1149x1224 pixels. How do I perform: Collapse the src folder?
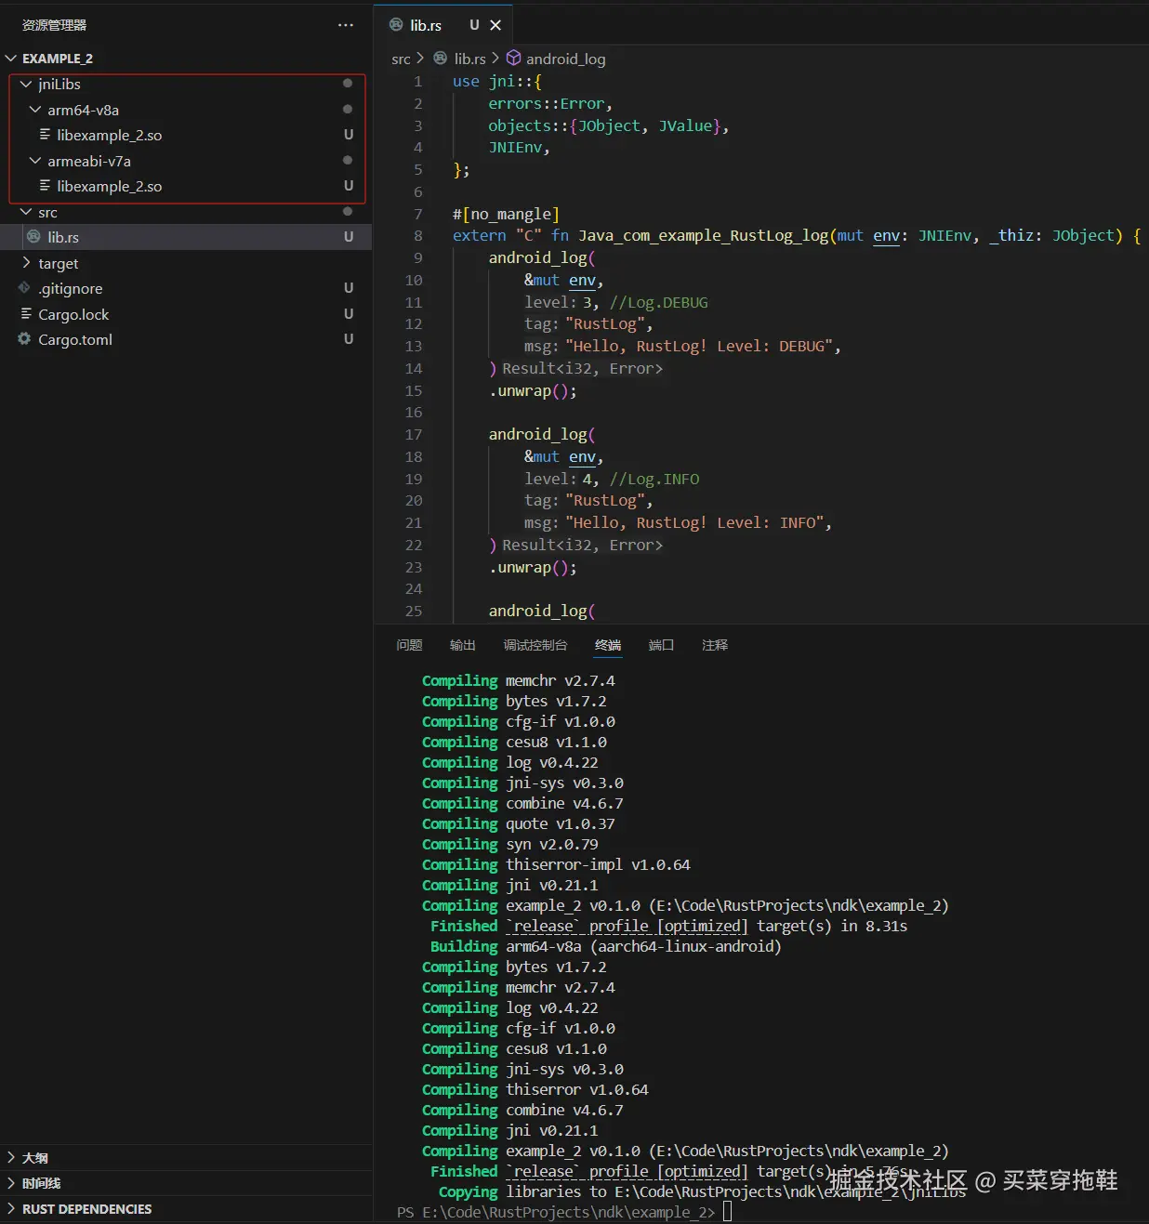point(26,212)
